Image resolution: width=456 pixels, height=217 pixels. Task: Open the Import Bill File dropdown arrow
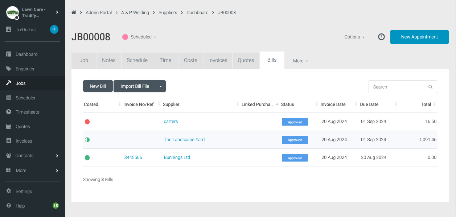(x=161, y=86)
